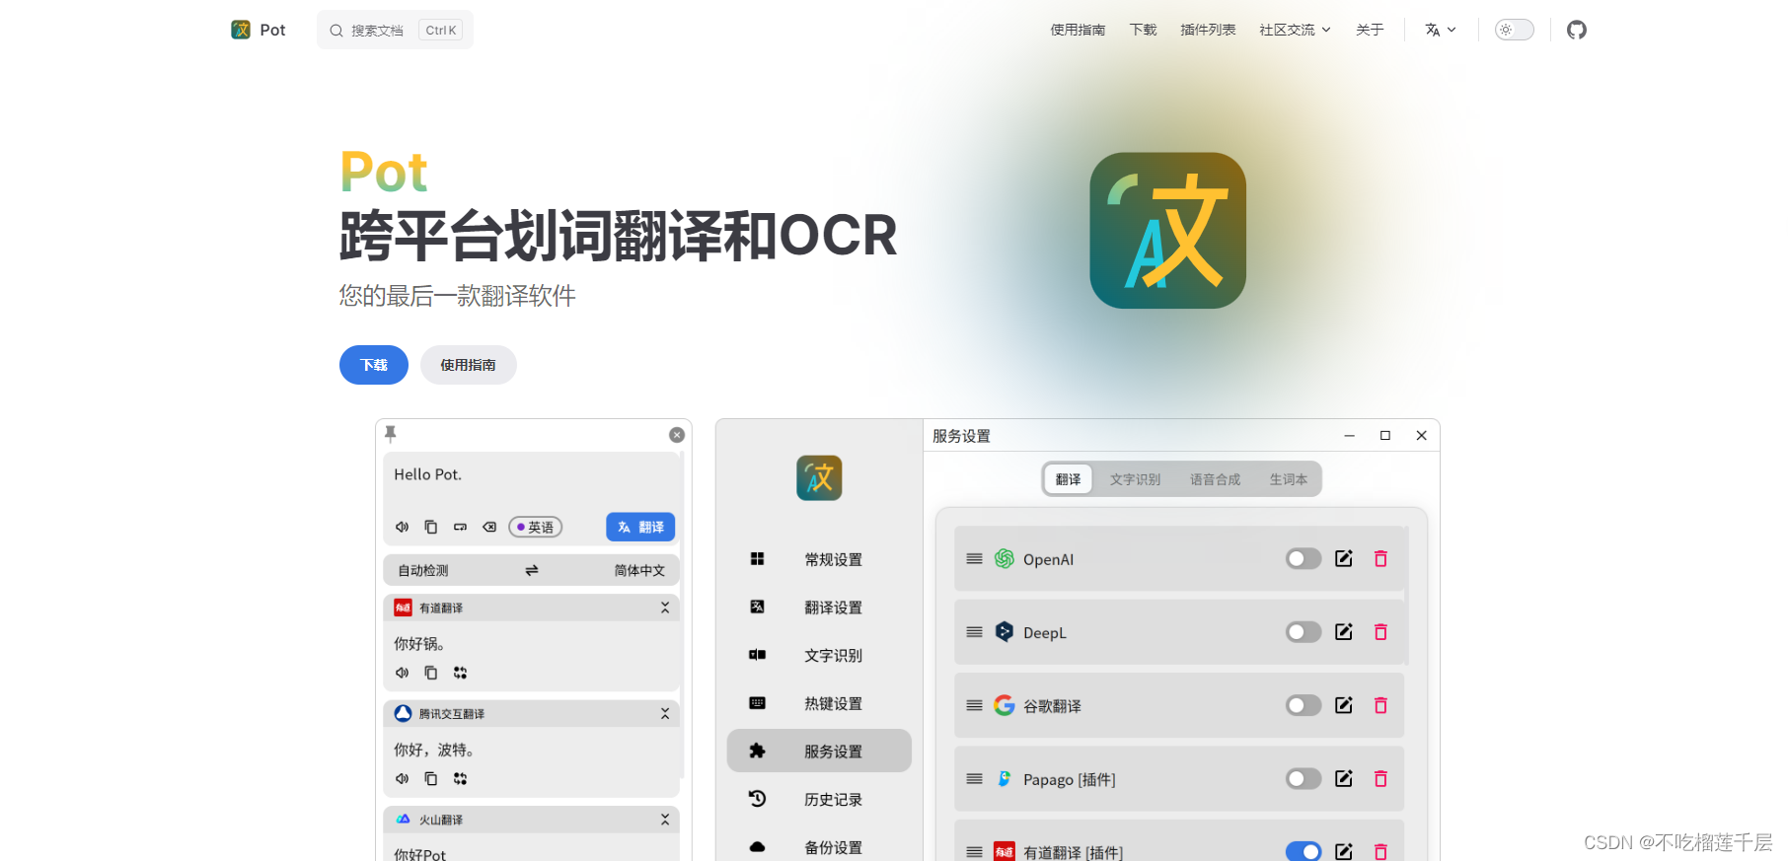
Task: Swap source and target languages
Action: [x=531, y=570]
